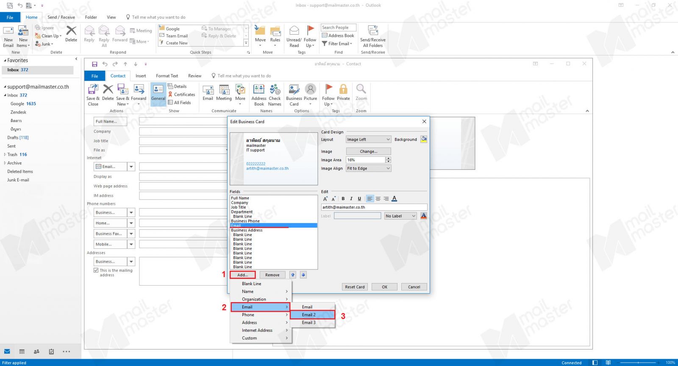
Task: Open the Drafts folder
Action: click(18, 138)
